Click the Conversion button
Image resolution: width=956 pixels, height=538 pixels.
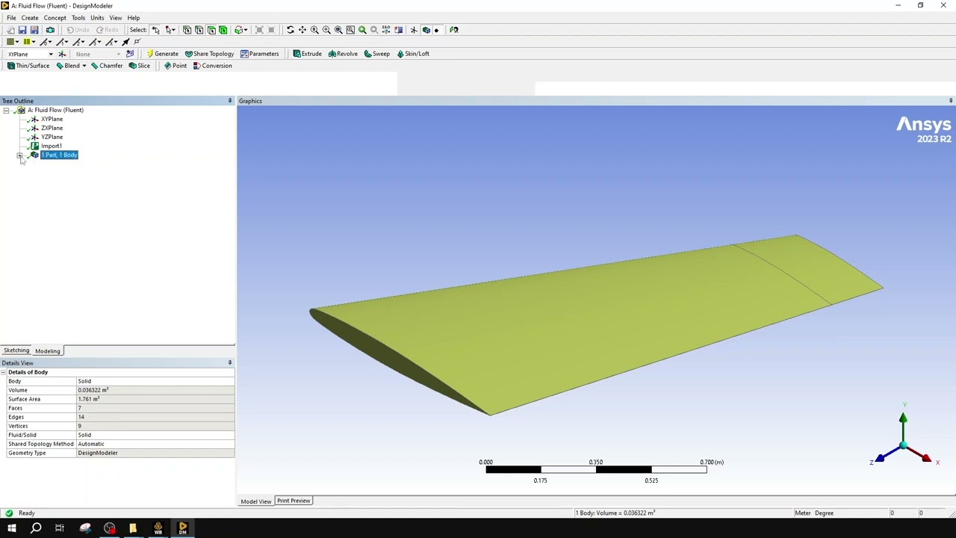click(x=212, y=66)
